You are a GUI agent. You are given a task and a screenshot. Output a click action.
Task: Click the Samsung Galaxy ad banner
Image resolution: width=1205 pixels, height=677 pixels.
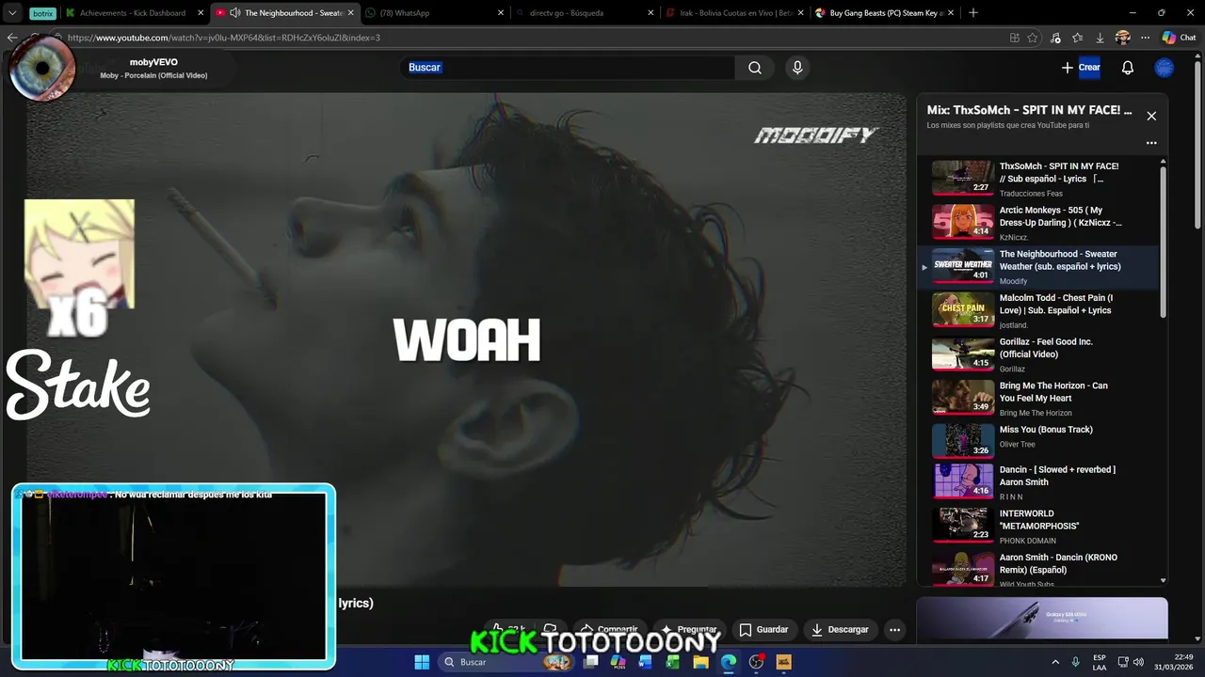pyautogui.click(x=1042, y=619)
